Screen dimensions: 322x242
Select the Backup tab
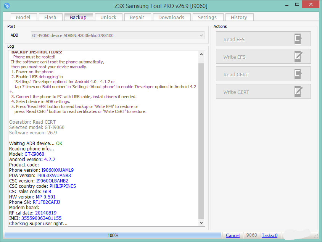[x=78, y=17]
